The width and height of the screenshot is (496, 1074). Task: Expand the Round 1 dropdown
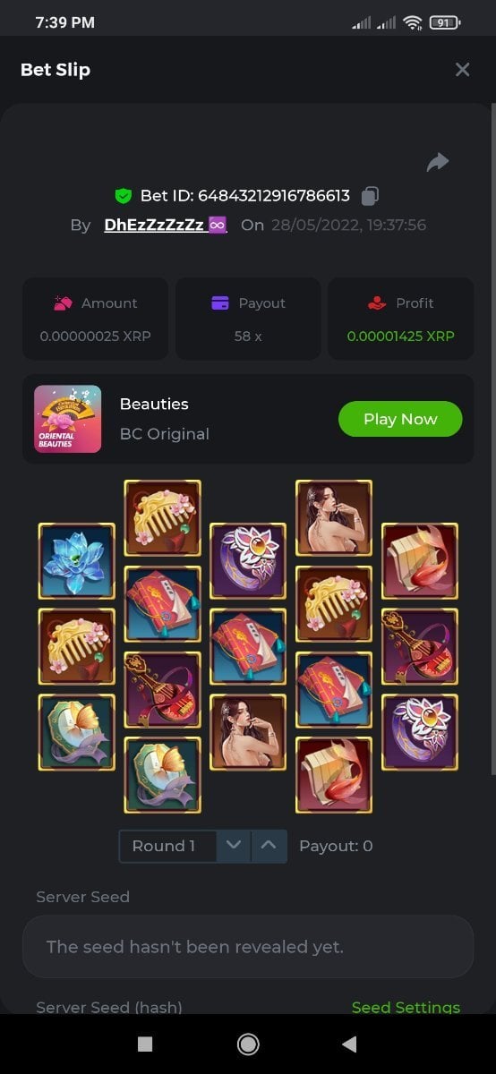click(168, 846)
